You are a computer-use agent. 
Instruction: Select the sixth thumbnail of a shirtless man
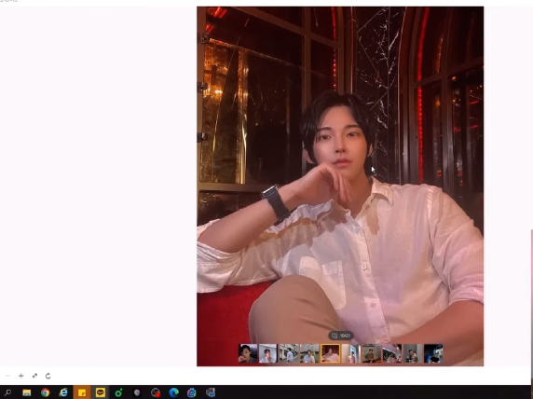pyautogui.click(x=350, y=353)
